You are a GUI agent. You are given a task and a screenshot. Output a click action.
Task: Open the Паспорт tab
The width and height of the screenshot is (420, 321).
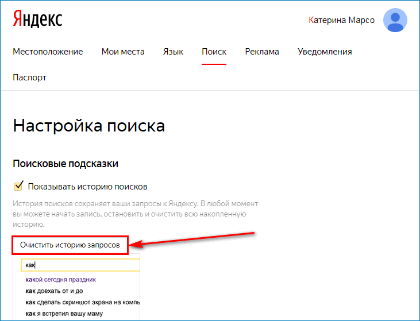point(29,78)
